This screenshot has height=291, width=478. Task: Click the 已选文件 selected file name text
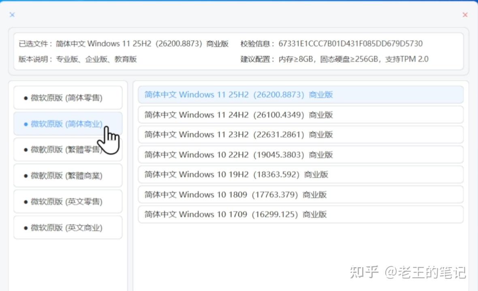click(142, 44)
